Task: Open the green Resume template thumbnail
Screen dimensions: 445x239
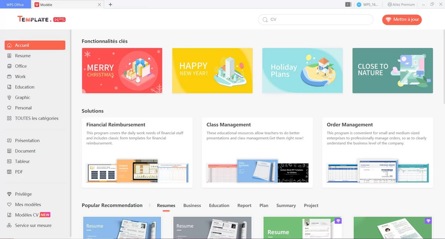Action: (x=303, y=228)
